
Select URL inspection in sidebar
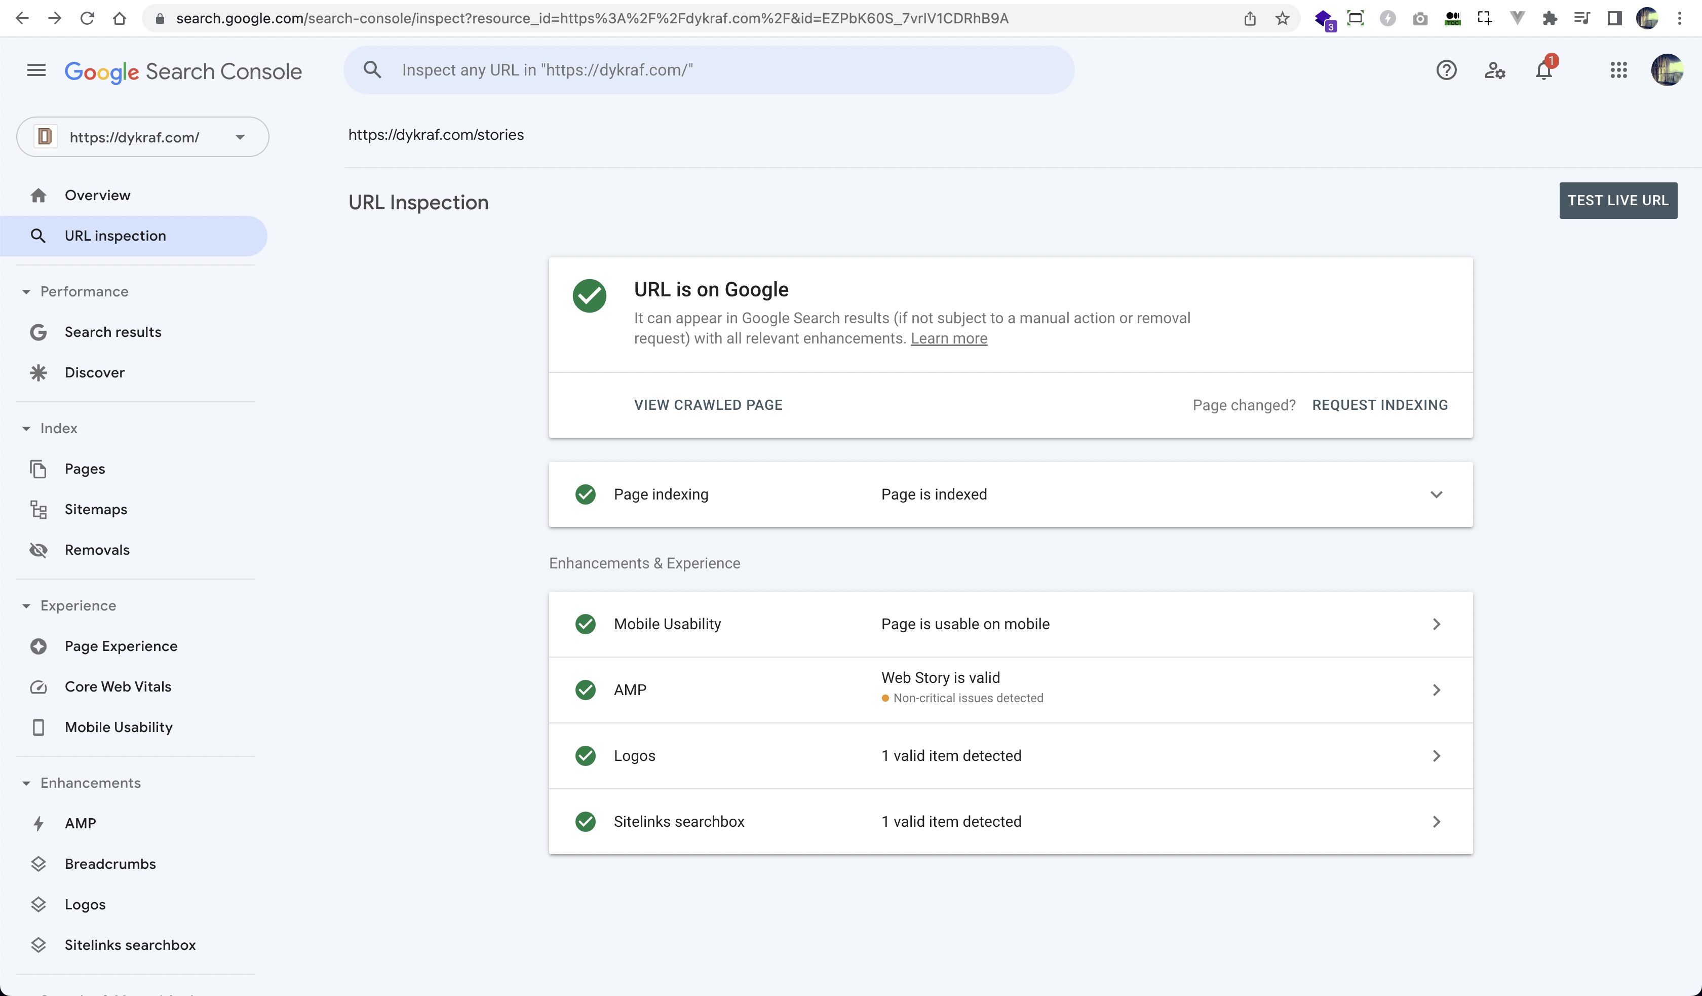coord(134,236)
